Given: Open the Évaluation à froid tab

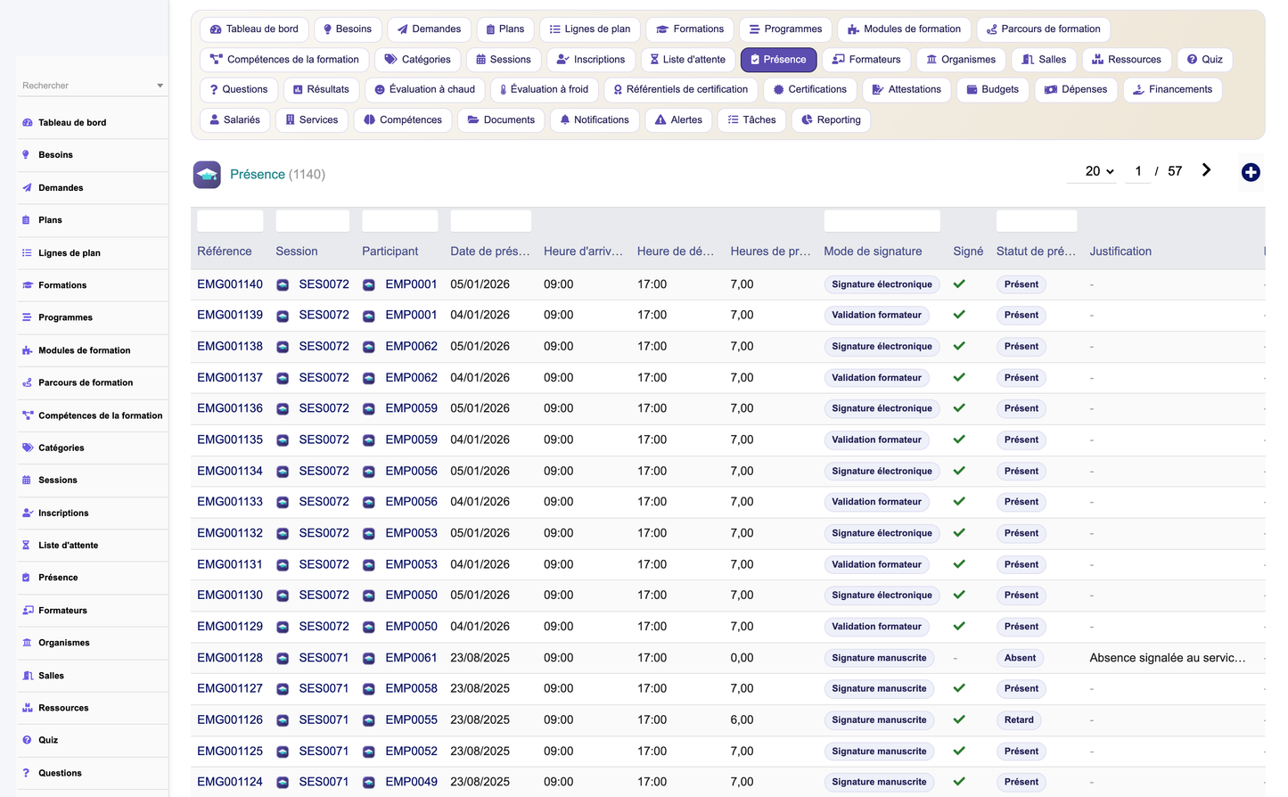Looking at the screenshot, I should pyautogui.click(x=544, y=89).
